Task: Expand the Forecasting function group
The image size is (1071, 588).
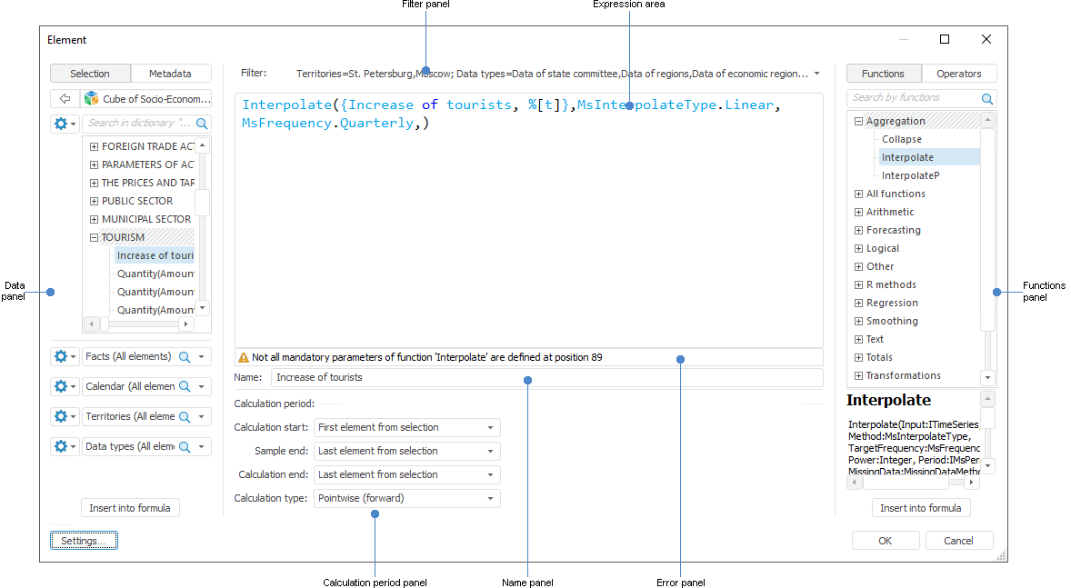Action: (x=857, y=230)
